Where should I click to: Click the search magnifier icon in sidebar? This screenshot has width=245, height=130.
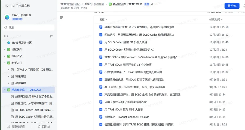[x=6, y=27]
